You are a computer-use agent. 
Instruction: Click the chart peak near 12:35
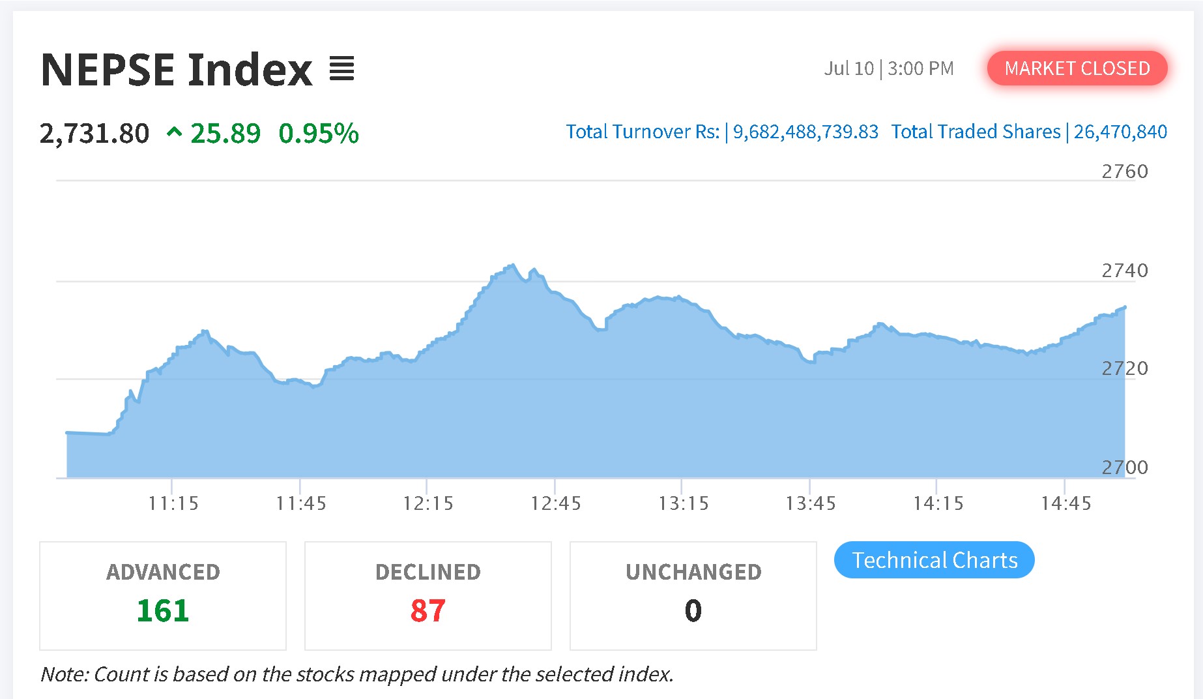click(513, 265)
